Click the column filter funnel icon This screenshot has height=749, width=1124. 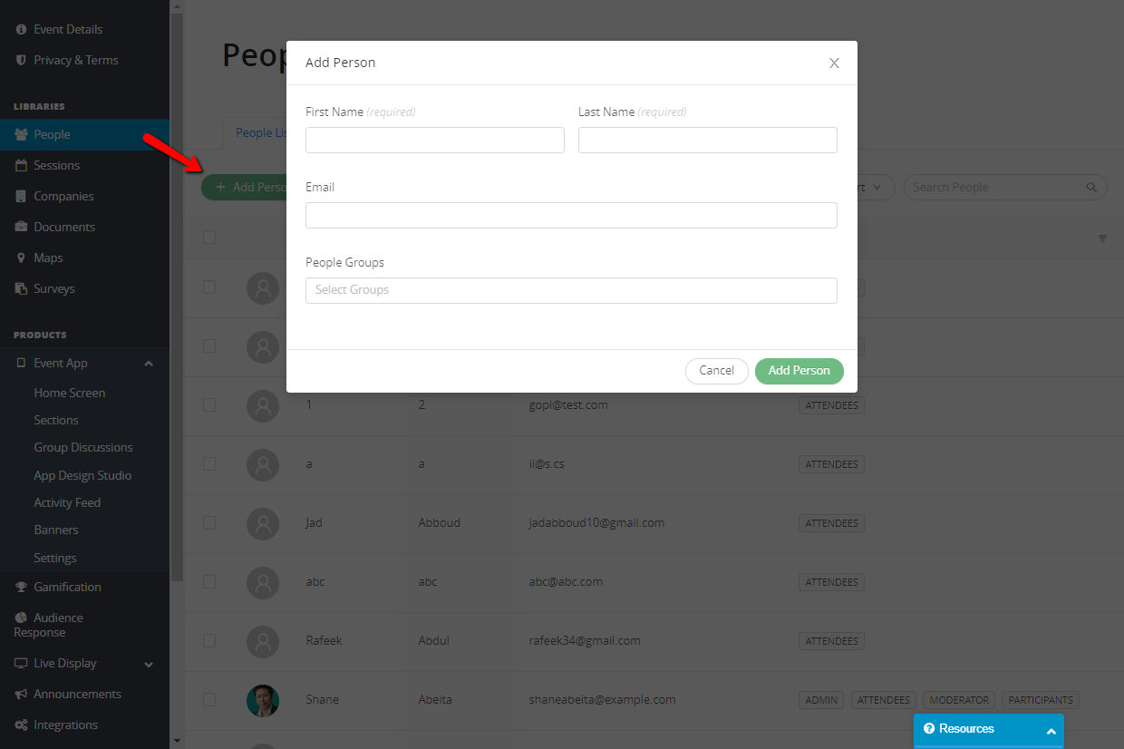(1102, 238)
